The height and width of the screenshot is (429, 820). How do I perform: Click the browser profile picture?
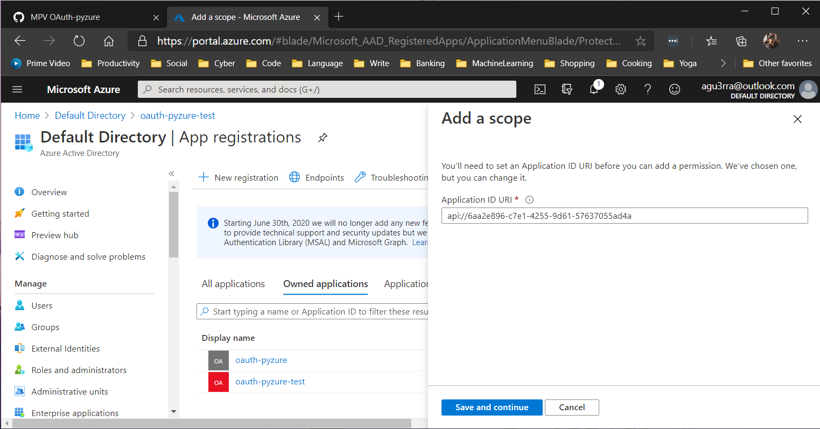point(772,41)
